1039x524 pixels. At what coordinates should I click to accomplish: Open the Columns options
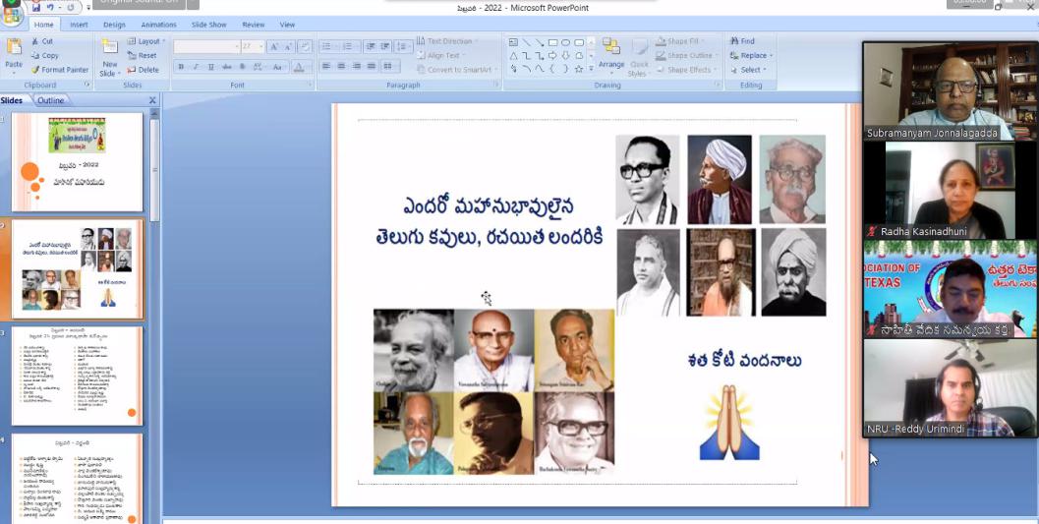[x=389, y=66]
